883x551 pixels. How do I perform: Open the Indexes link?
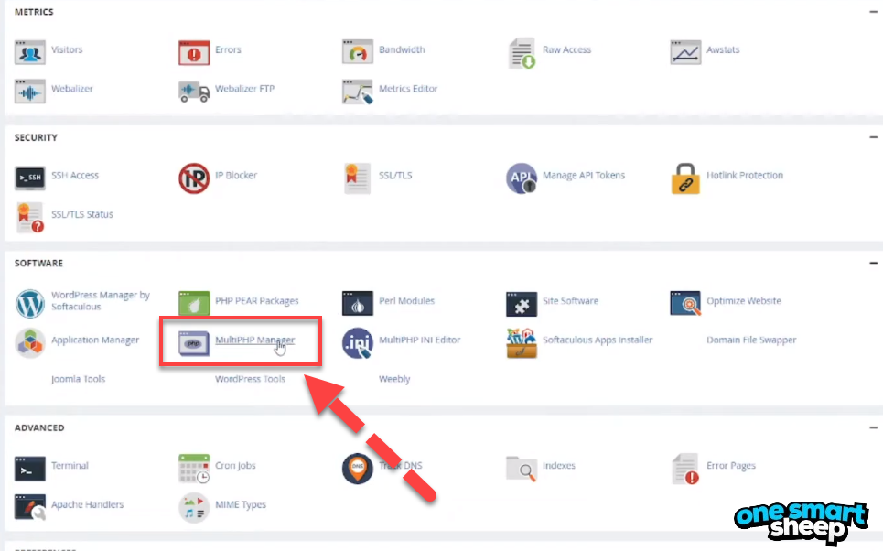point(559,465)
